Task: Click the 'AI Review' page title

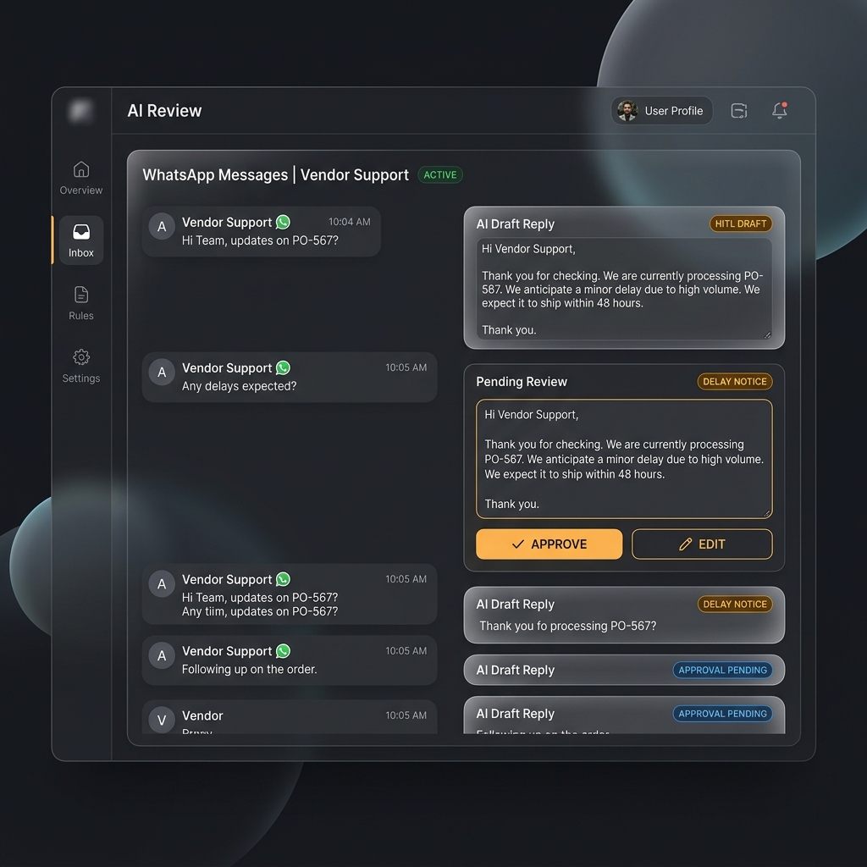Action: pyautogui.click(x=164, y=111)
